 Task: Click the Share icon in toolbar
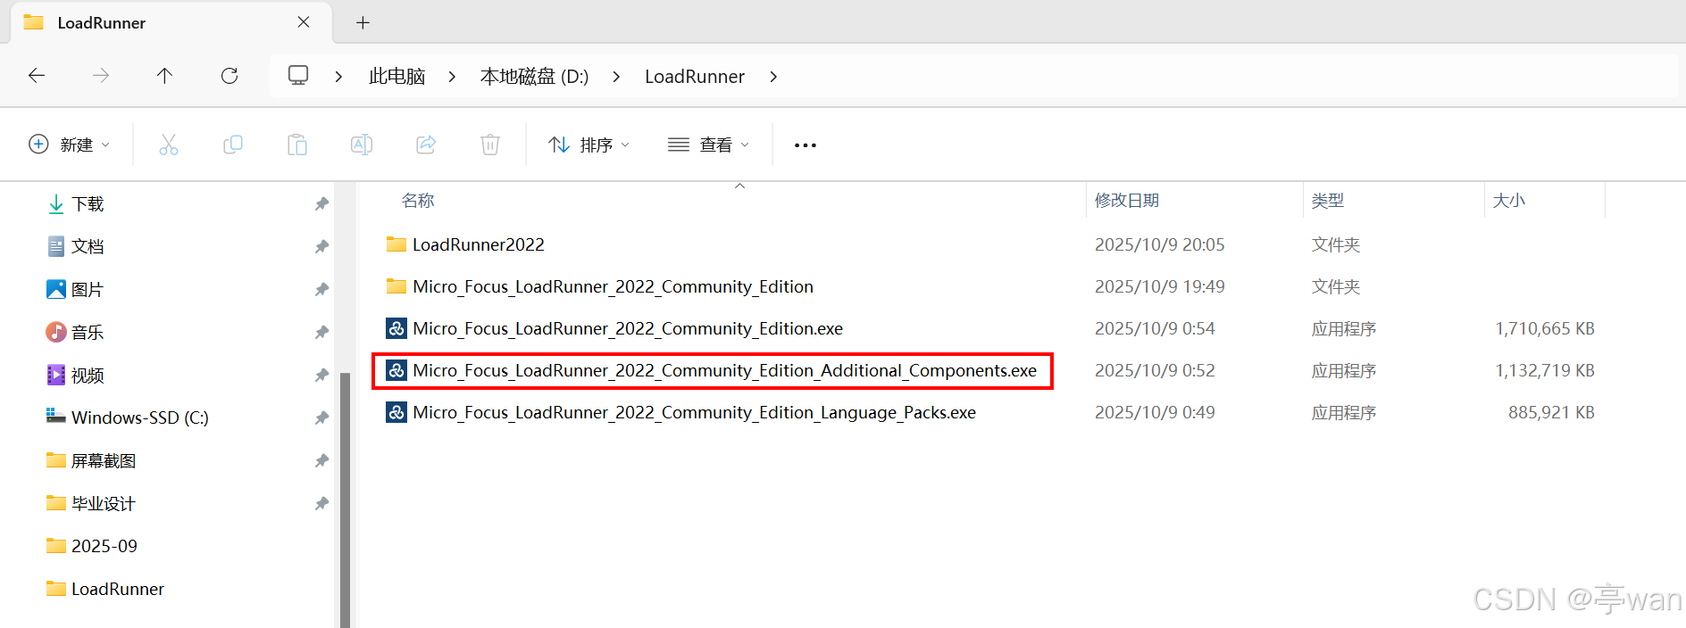[426, 145]
